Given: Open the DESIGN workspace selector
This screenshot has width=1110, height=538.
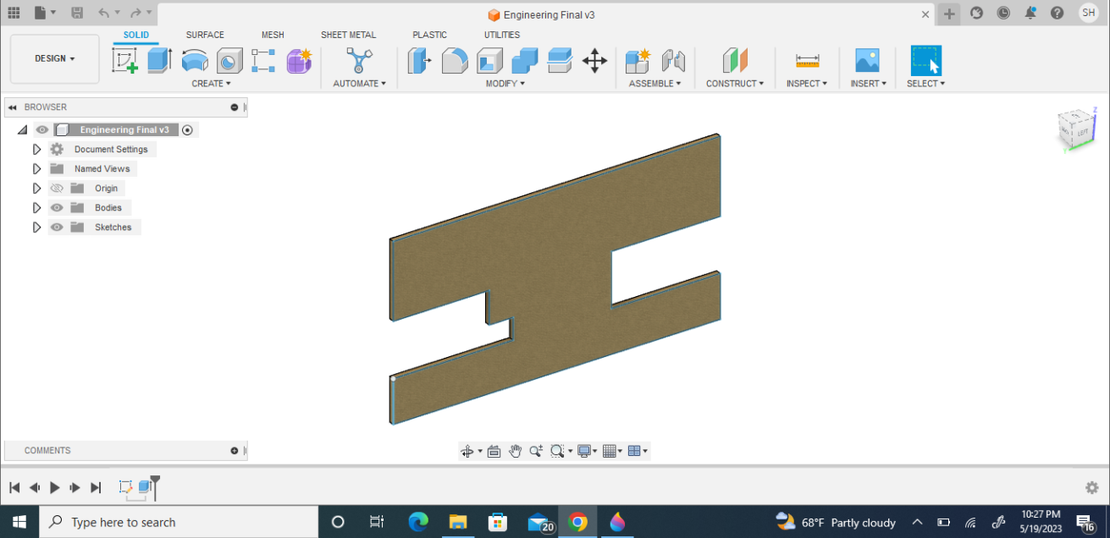Looking at the screenshot, I should tap(54, 58).
